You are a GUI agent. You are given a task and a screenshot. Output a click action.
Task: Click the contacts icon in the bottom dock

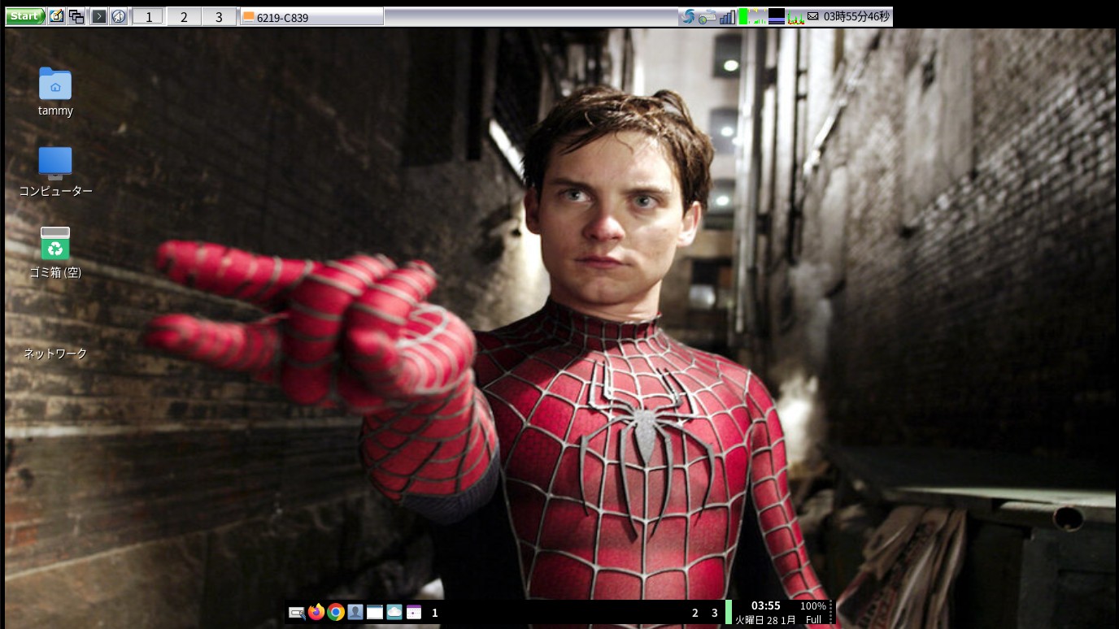(x=355, y=612)
